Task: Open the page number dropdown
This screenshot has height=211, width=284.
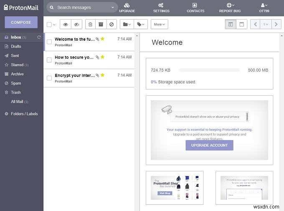Action: point(266,24)
